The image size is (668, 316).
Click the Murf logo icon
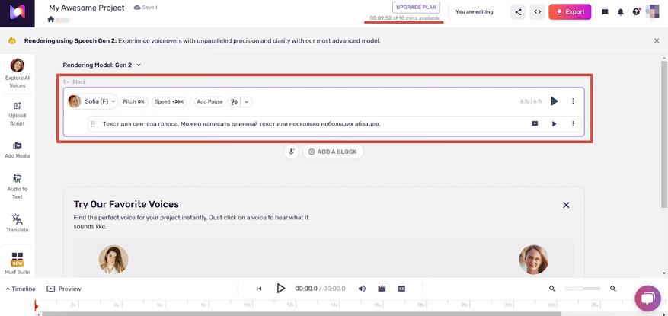point(18,13)
